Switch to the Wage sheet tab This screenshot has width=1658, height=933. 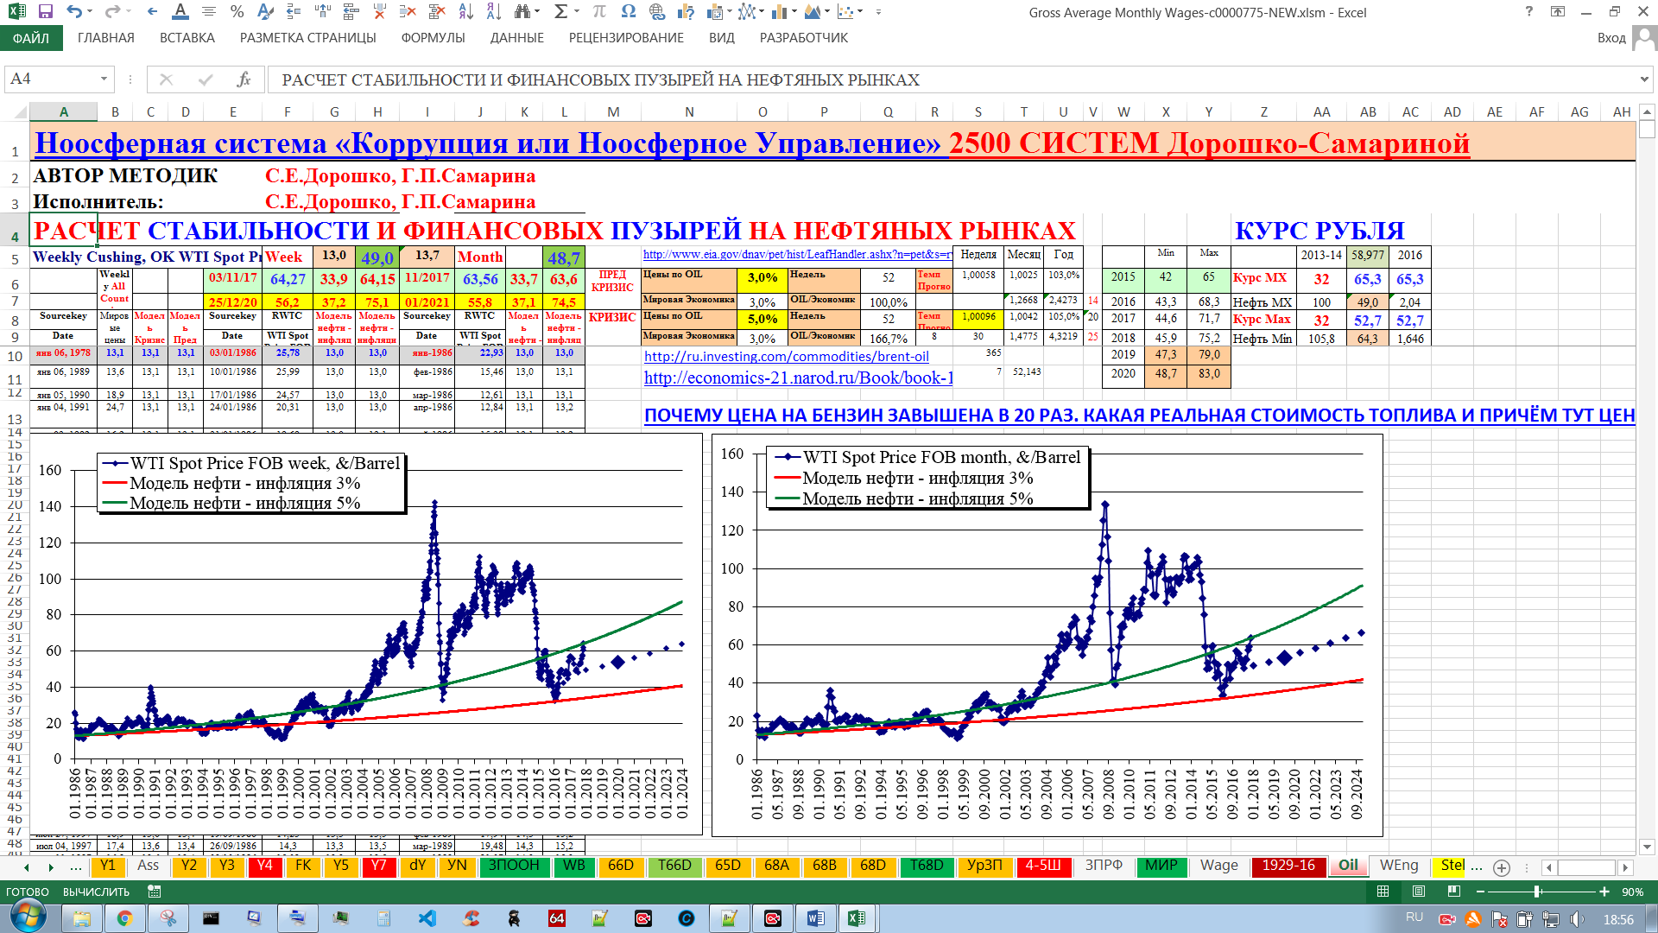coord(1218,866)
